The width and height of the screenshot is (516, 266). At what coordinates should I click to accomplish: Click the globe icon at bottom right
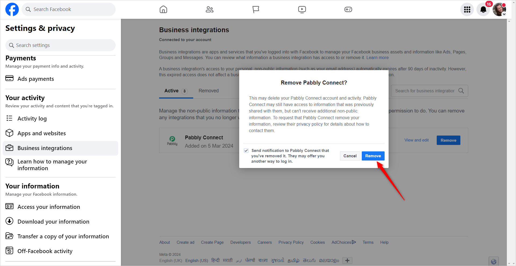(x=494, y=261)
